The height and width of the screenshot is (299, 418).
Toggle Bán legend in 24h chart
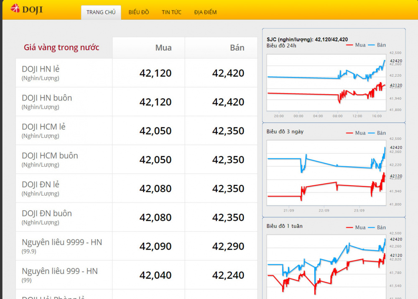(377, 45)
